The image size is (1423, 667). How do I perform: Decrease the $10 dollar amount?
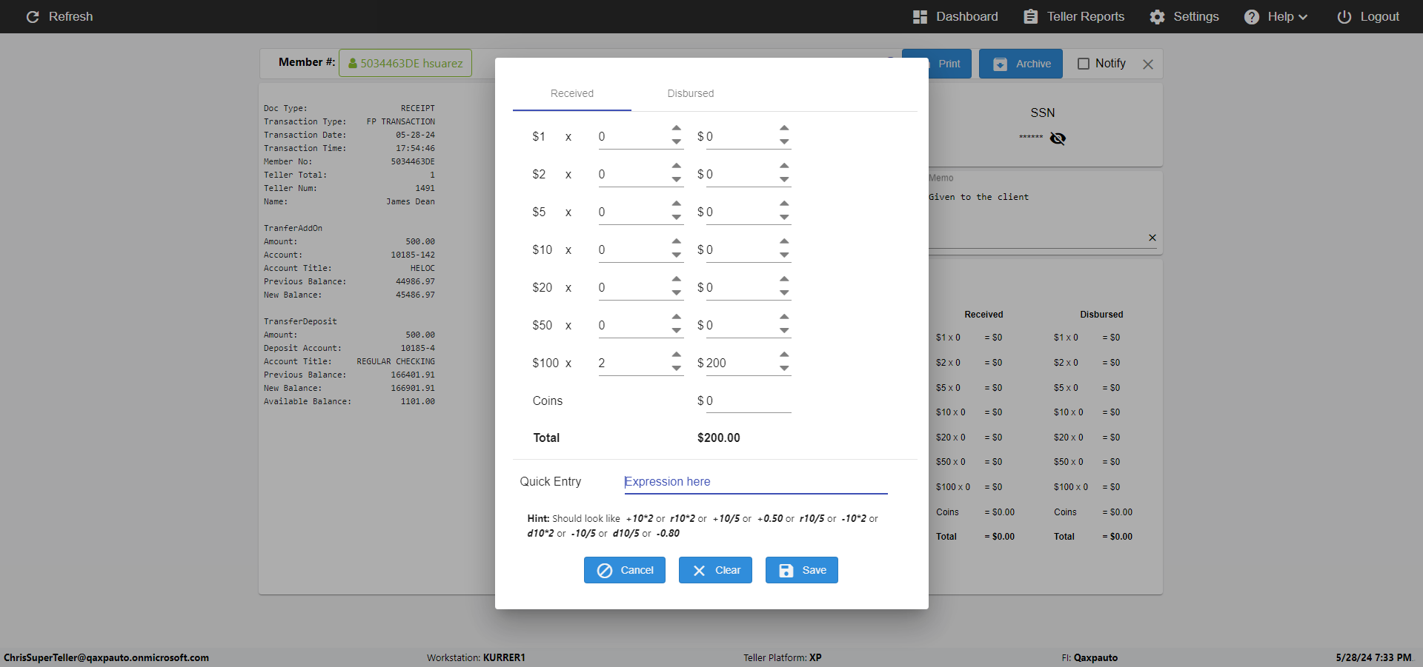coord(784,255)
